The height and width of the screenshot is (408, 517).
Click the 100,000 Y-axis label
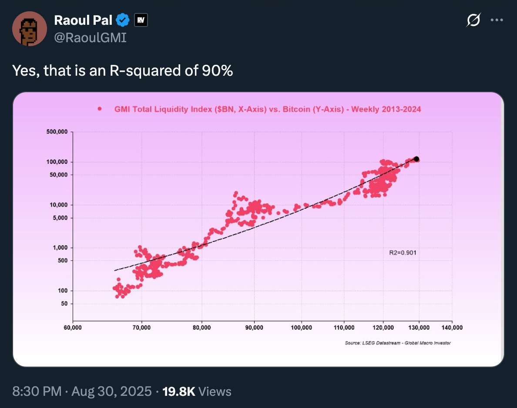(57, 162)
